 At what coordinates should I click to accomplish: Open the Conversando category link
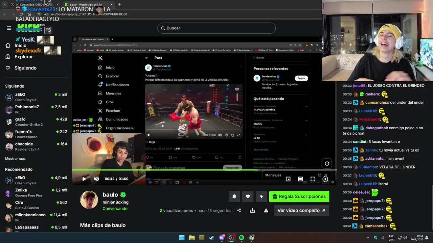click(115, 209)
